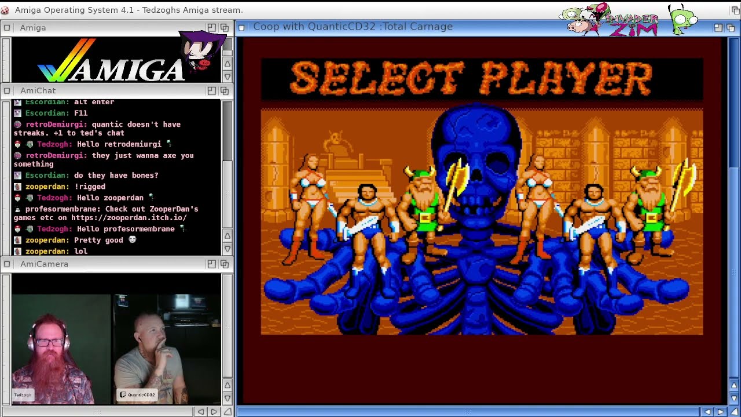This screenshot has width=741, height=417.
Task: Close the AmiCamera window
Action: [7, 264]
